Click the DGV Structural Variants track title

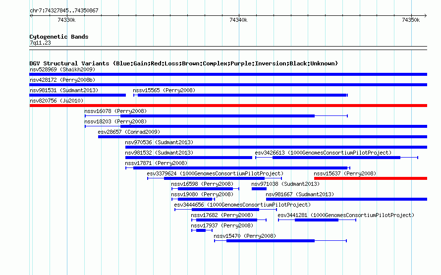click(184, 63)
